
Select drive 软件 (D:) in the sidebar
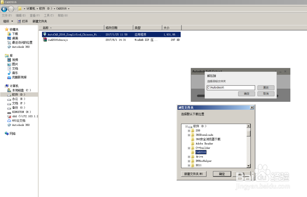pyautogui.click(x=18, y=95)
